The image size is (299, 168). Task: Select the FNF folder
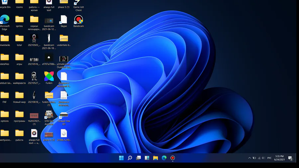coord(5,98)
